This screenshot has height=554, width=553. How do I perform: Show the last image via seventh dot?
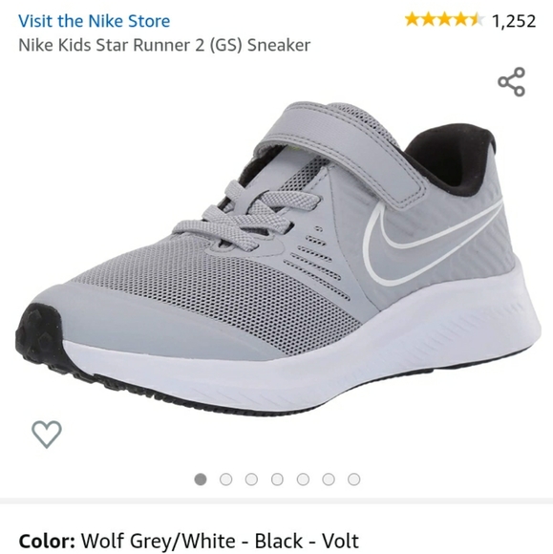tap(353, 479)
